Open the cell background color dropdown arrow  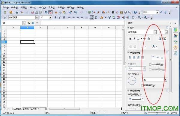coord(143,99)
